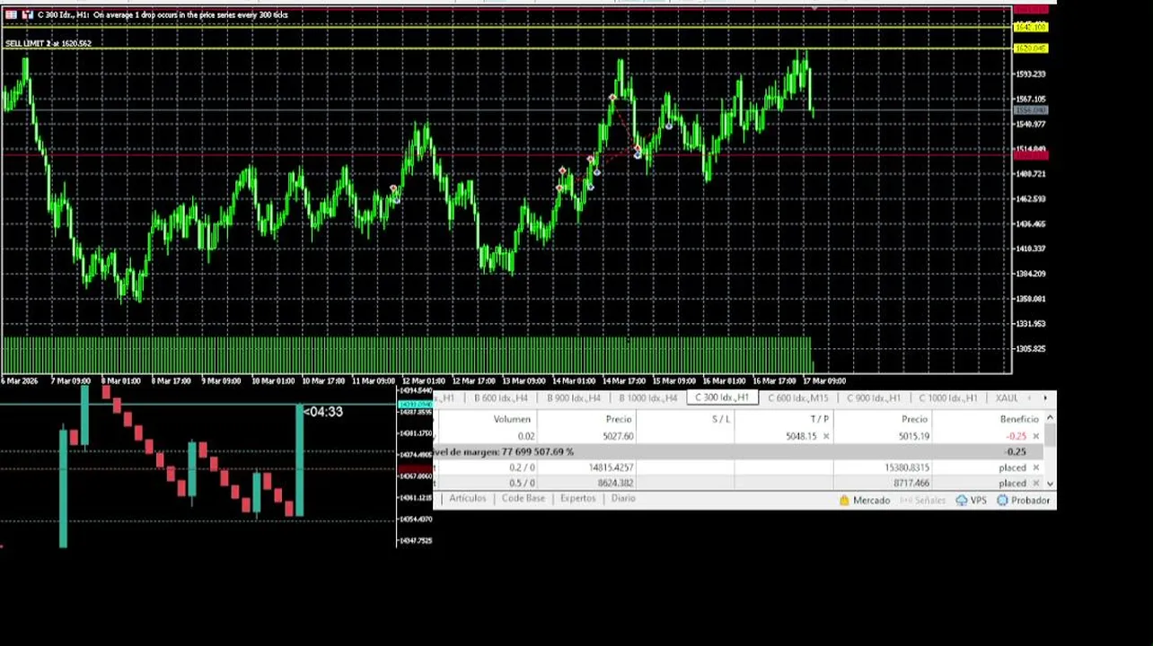Switch to the B 900 Idx,H4 chart tab
The image size is (1153, 646).
pyautogui.click(x=573, y=397)
